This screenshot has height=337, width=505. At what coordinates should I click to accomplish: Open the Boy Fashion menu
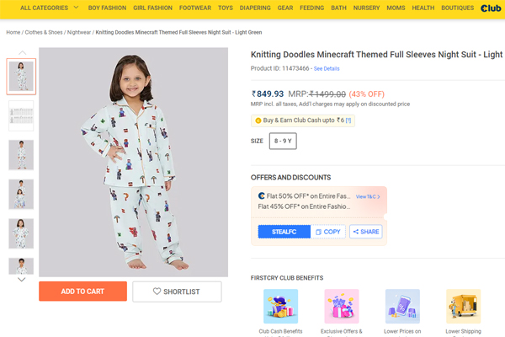click(x=107, y=8)
